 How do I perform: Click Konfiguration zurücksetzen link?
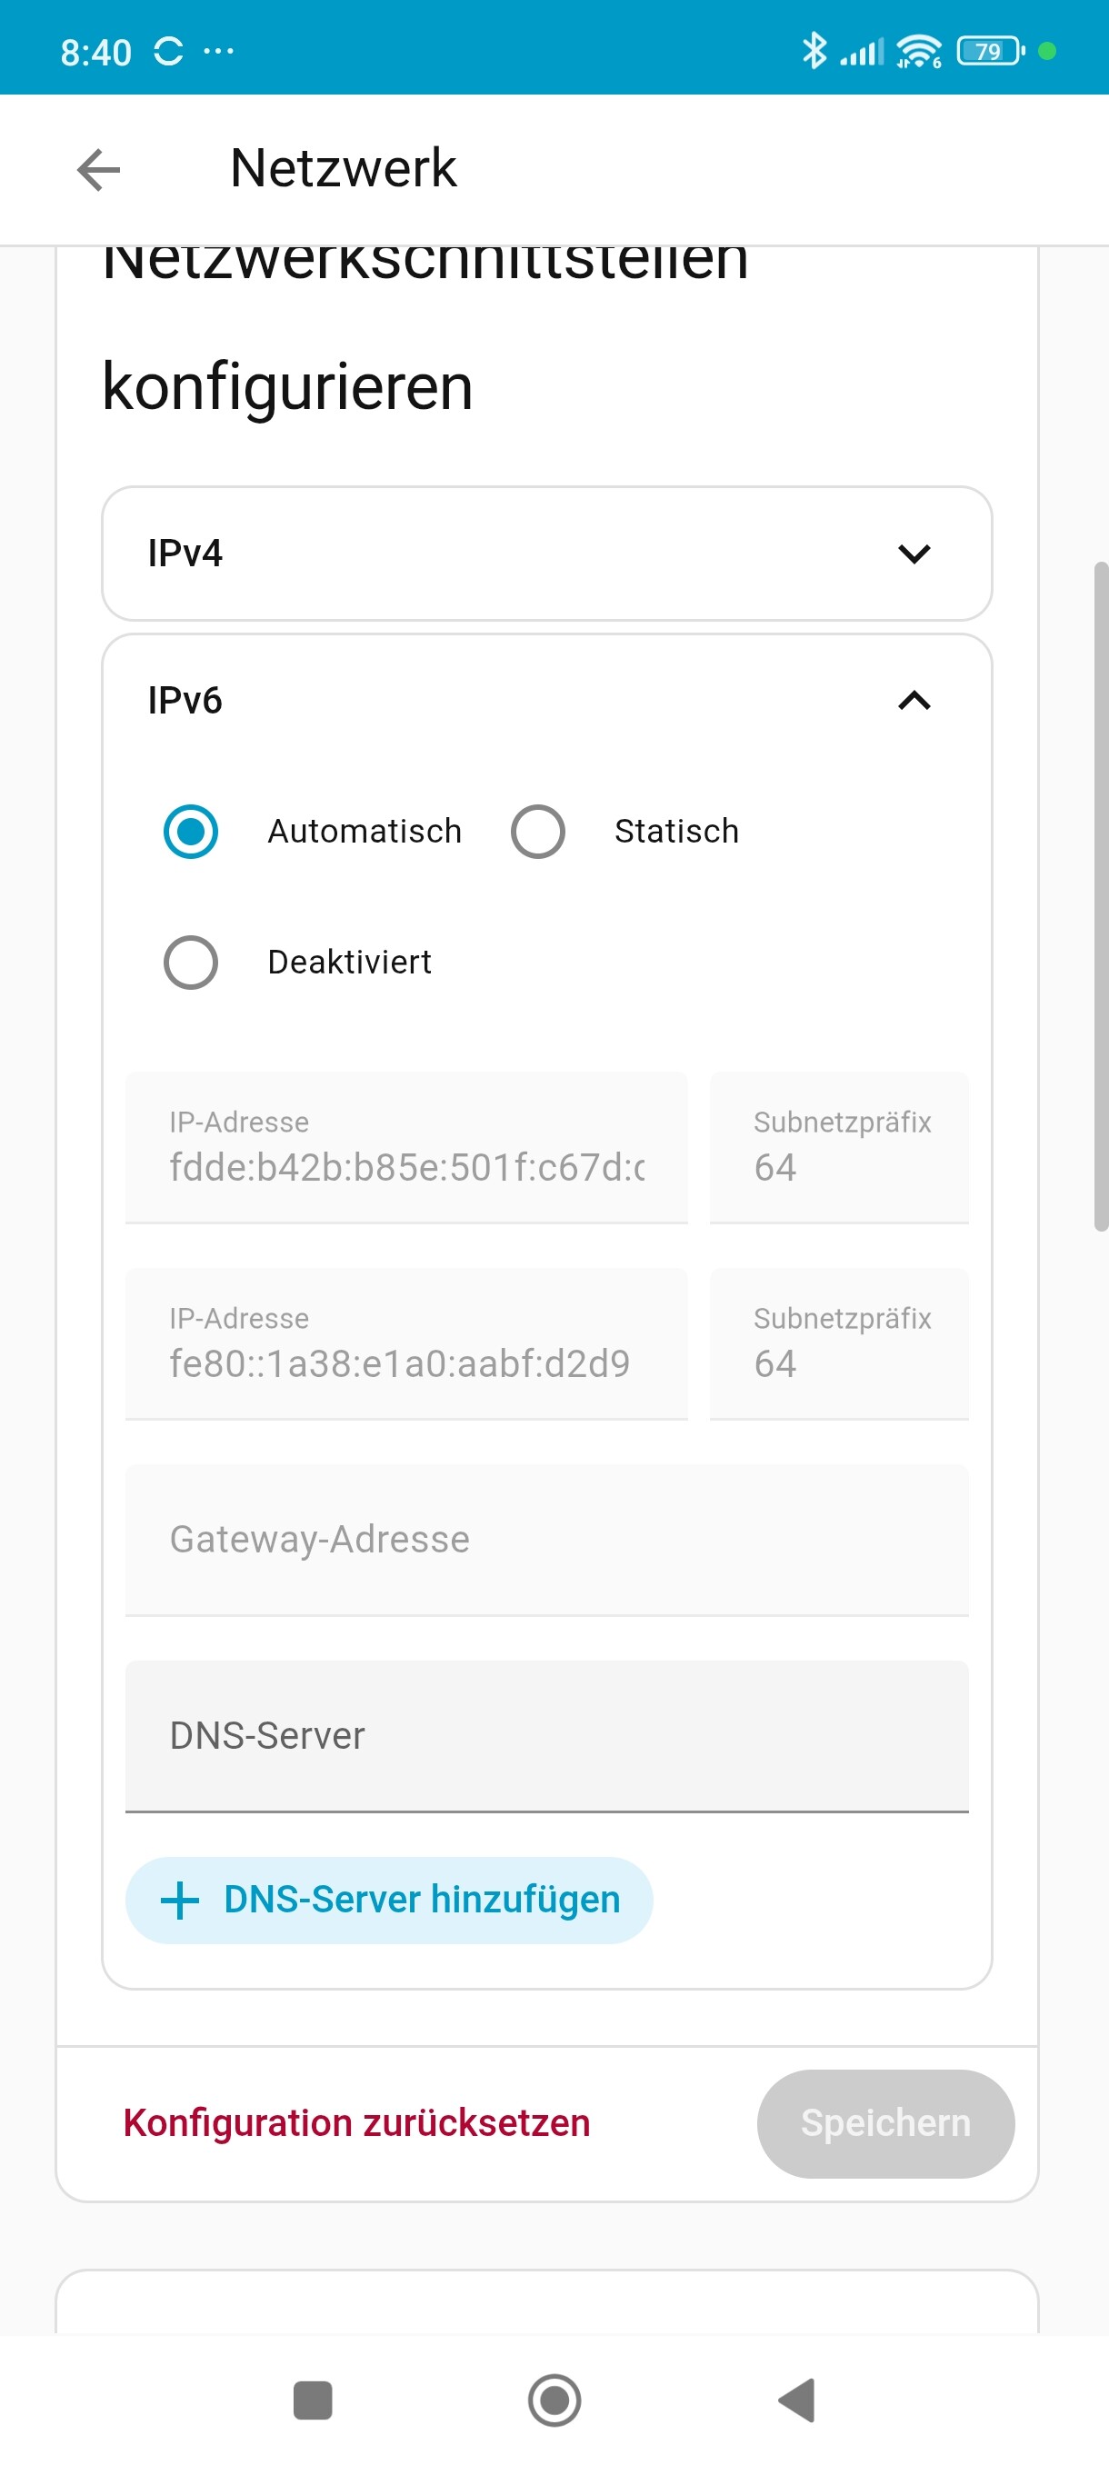coord(356,2122)
